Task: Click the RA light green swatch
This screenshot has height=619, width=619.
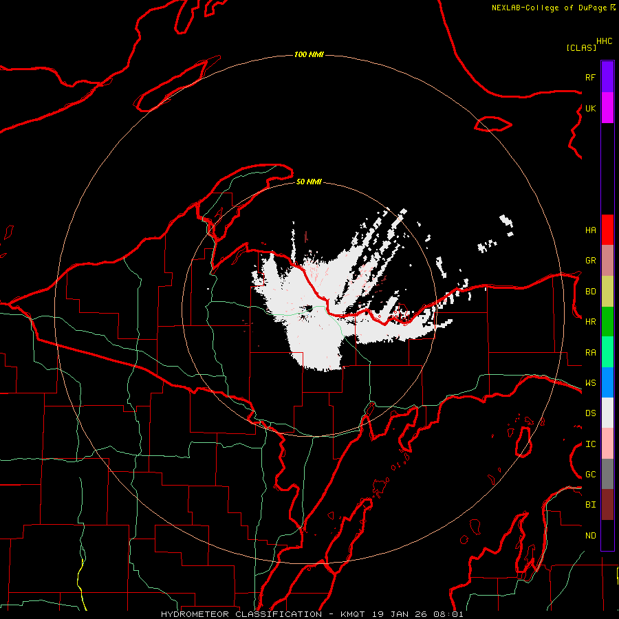Action: (607, 352)
